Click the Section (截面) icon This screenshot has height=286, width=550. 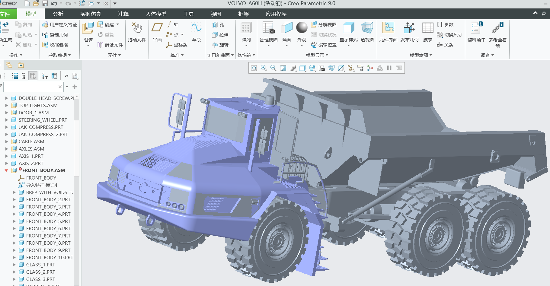point(287,28)
